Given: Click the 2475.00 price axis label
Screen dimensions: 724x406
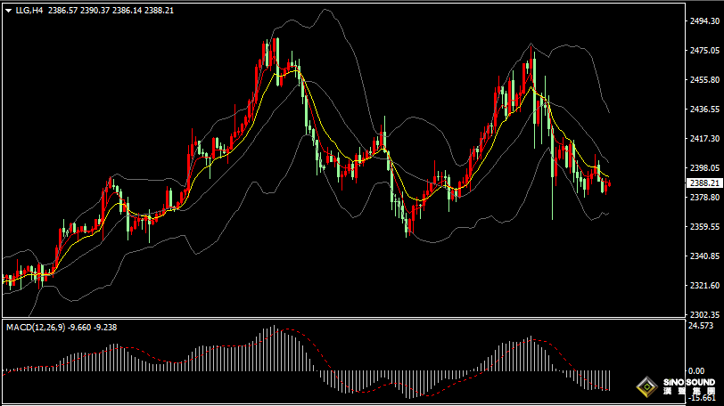Looking at the screenshot, I should 704,51.
